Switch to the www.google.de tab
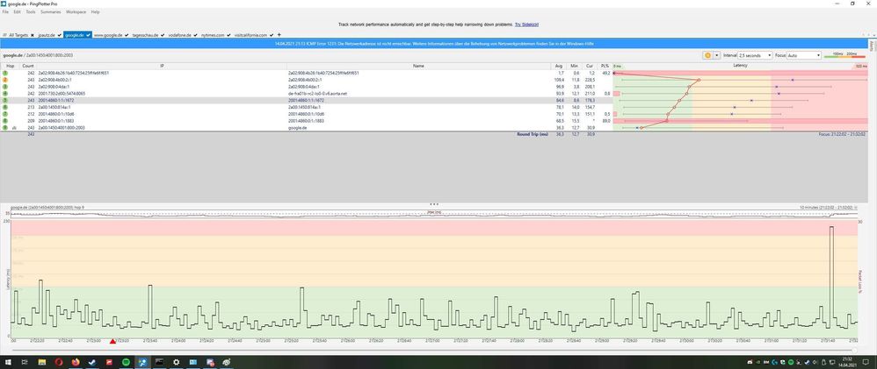The width and height of the screenshot is (877, 369). (108, 35)
